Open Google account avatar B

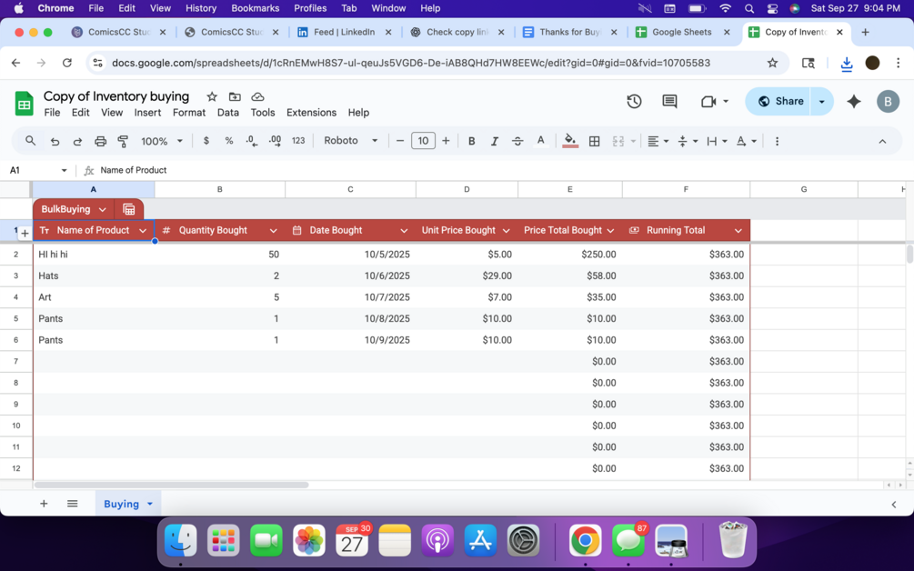coord(888,102)
